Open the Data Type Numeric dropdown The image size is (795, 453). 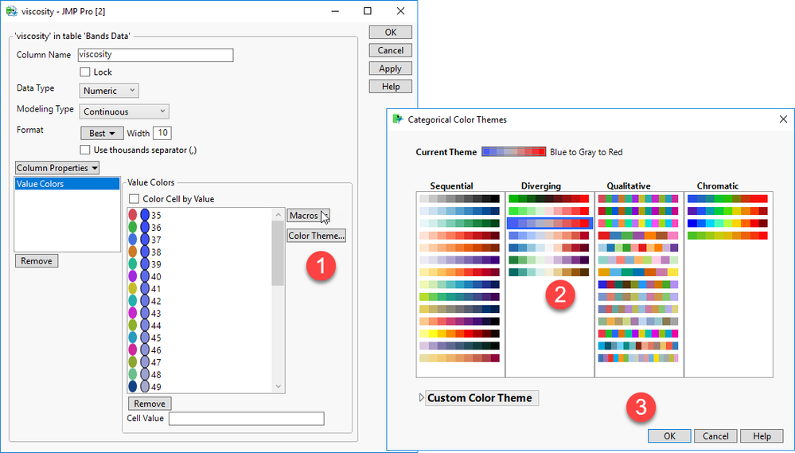coord(109,90)
